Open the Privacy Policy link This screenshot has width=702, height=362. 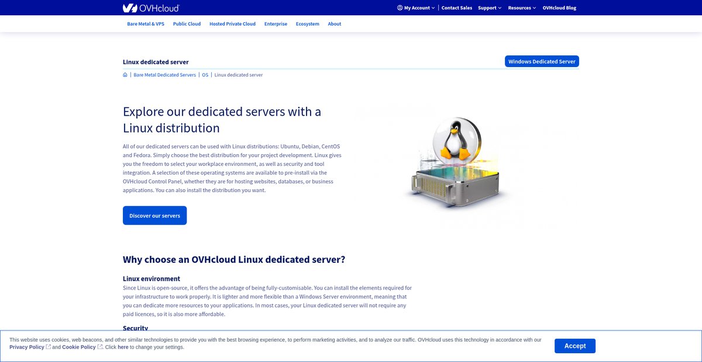27,347
